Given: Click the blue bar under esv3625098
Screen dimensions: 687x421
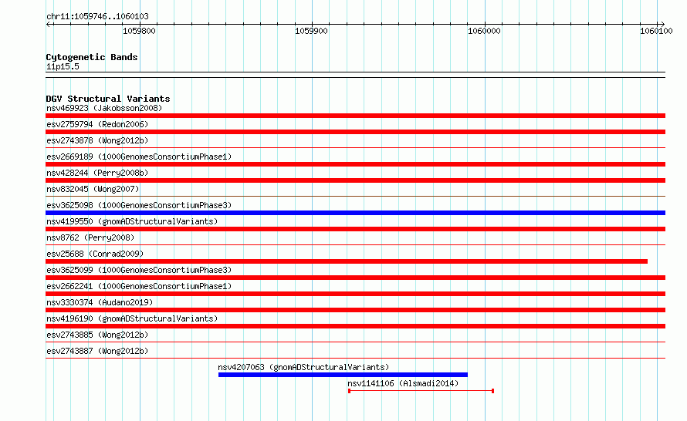Looking at the screenshot, I should pyautogui.click(x=355, y=213).
